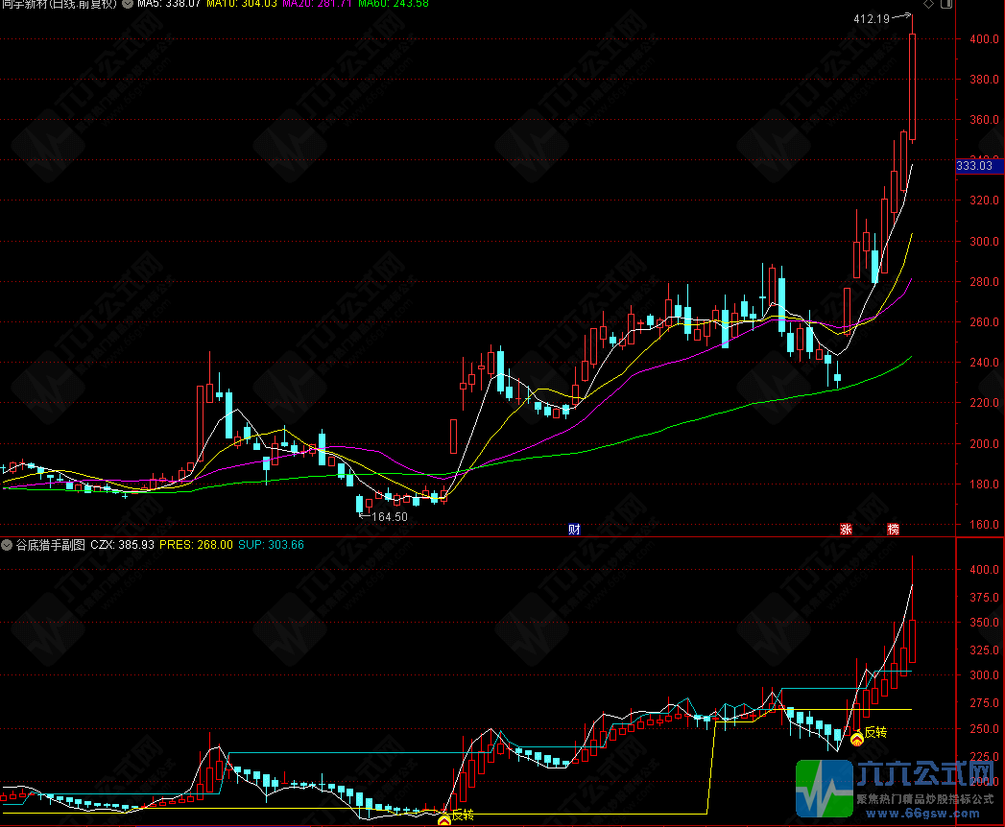
Task: Click the 375.0 label on sub-chart axis
Action: 984,597
